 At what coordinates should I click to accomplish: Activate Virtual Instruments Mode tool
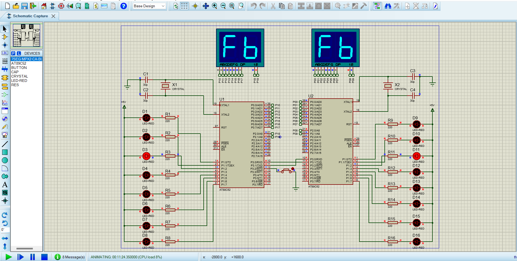click(5, 135)
